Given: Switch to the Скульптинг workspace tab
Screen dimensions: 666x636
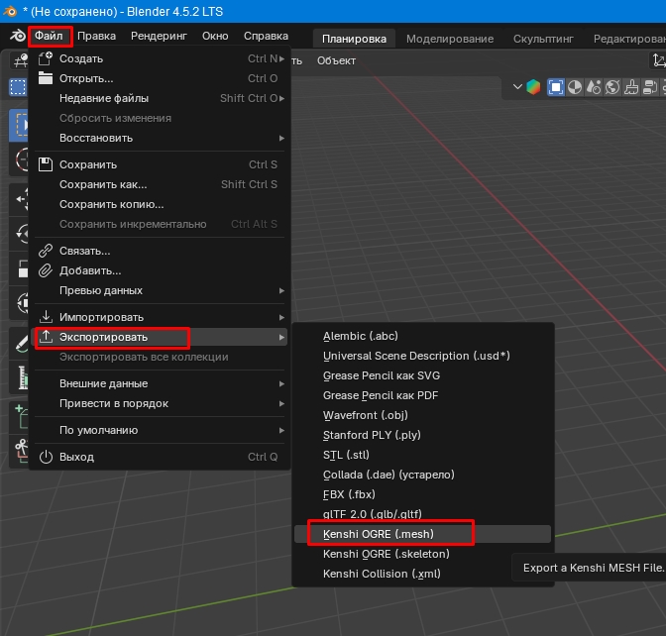Looking at the screenshot, I should click(543, 39).
